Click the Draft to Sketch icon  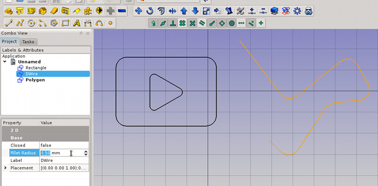point(286,11)
